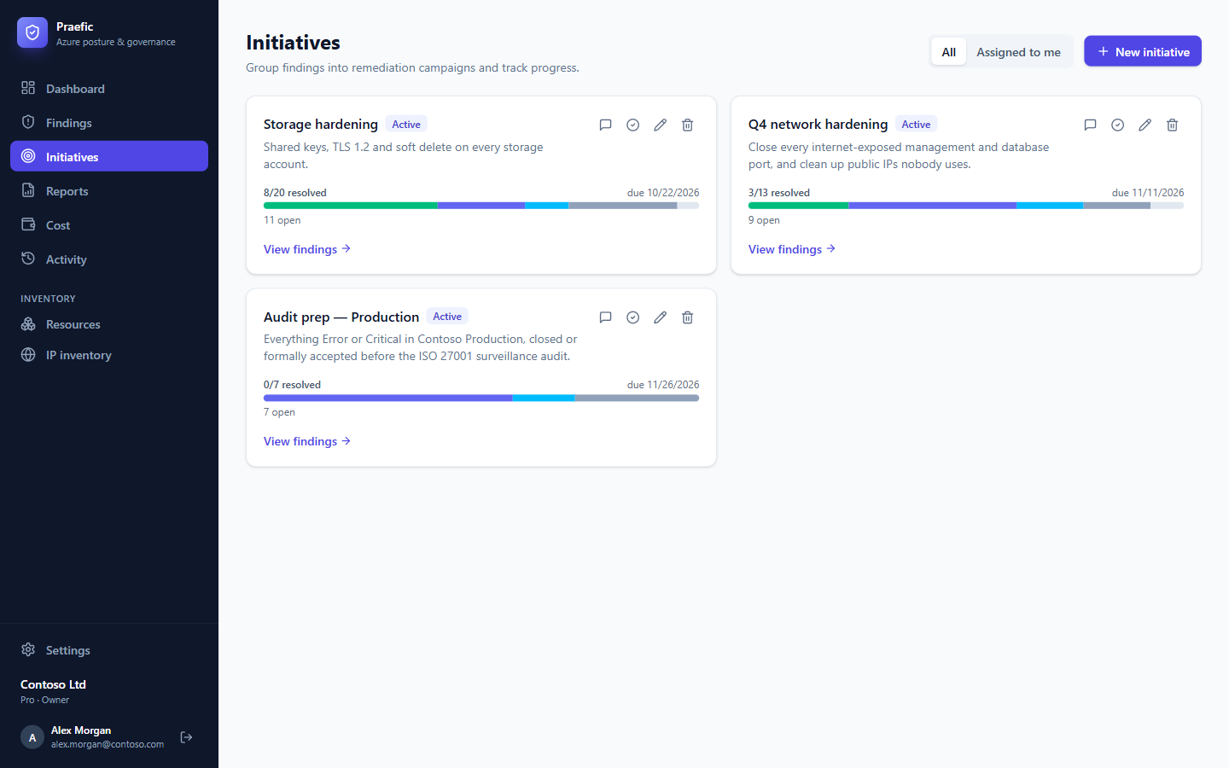This screenshot has height=768, width=1229.
Task: Click the AM avatar for Alex Morgan
Action: coord(32,737)
